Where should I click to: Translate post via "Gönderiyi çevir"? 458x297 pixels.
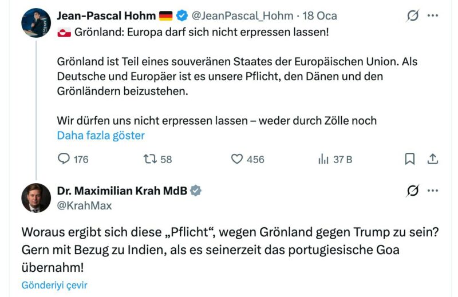pos(54,285)
